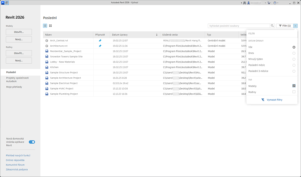
Task: Click the Architecture.rvt central model icon
Action: [x=47, y=46]
